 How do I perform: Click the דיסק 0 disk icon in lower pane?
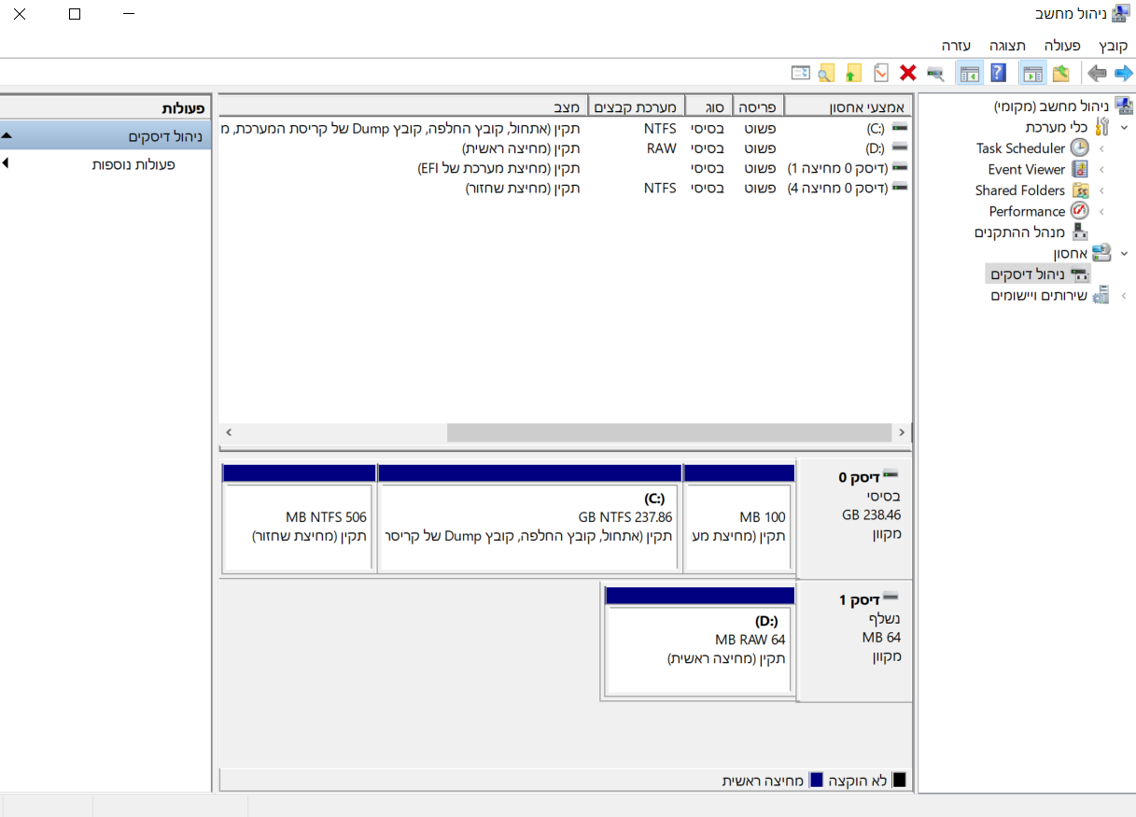tap(890, 476)
